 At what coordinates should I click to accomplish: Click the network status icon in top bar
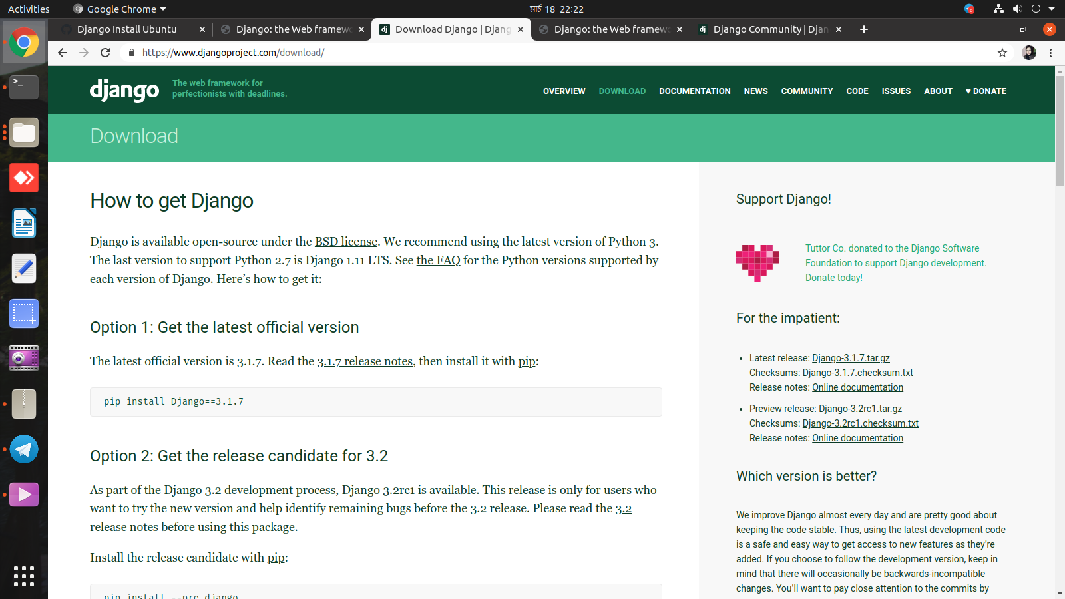tap(998, 9)
